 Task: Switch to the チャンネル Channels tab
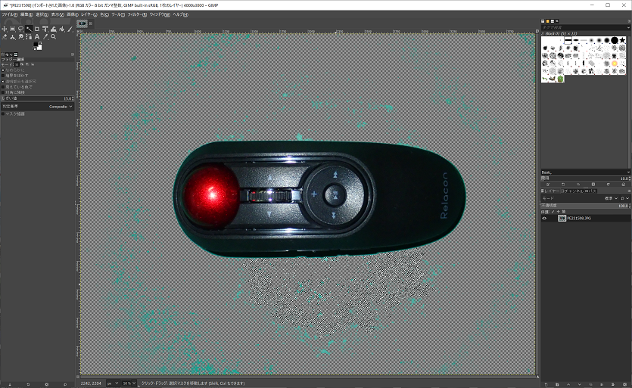click(572, 191)
